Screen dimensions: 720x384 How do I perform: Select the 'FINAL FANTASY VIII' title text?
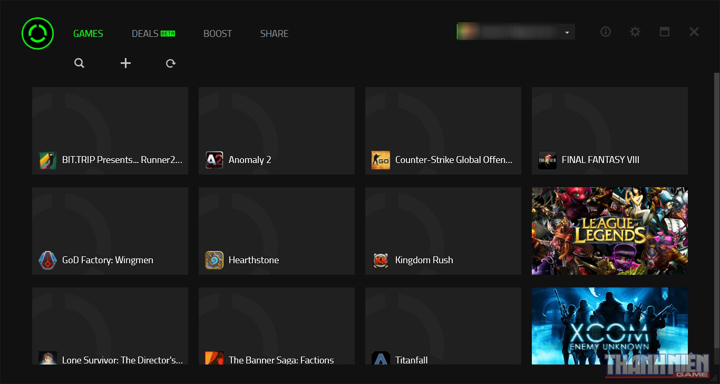pos(600,160)
